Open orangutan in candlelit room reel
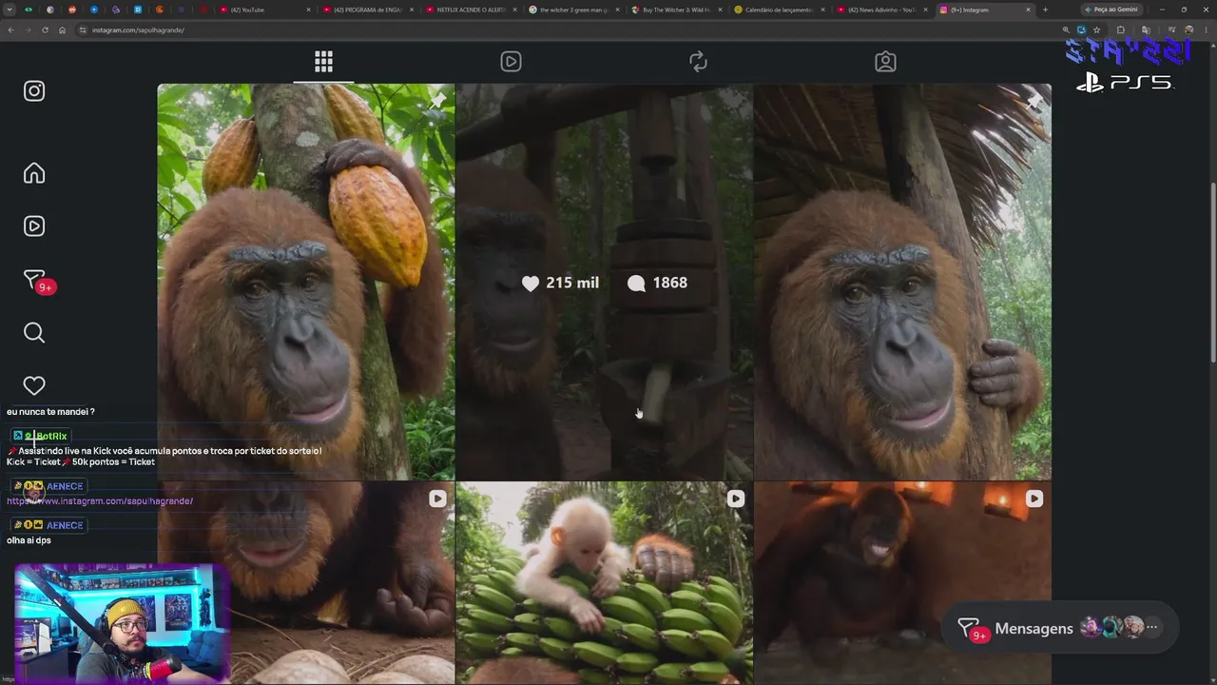This screenshot has height=685, width=1217. point(902,582)
